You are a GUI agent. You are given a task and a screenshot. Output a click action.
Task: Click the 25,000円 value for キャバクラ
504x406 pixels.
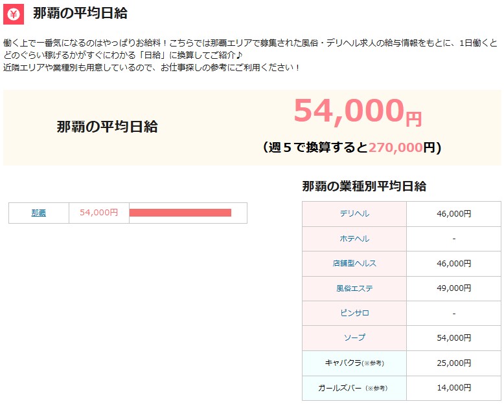point(453,363)
